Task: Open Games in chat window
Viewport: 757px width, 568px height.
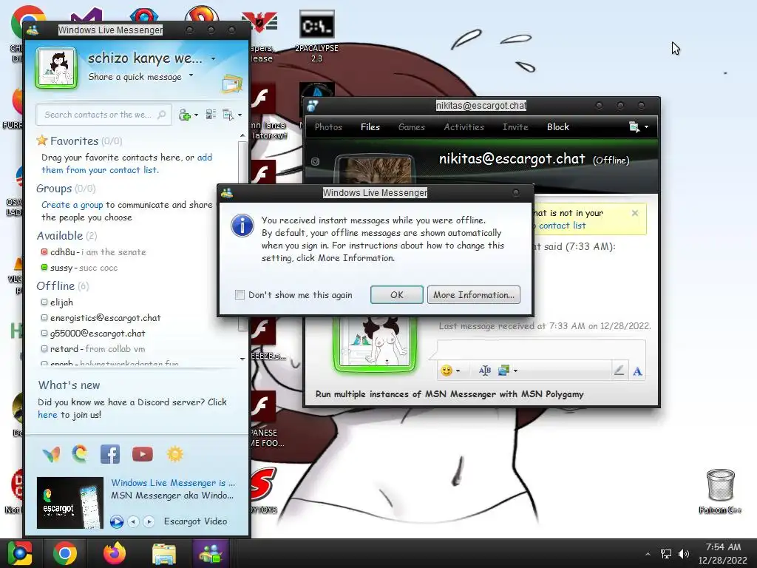Action: [x=412, y=127]
